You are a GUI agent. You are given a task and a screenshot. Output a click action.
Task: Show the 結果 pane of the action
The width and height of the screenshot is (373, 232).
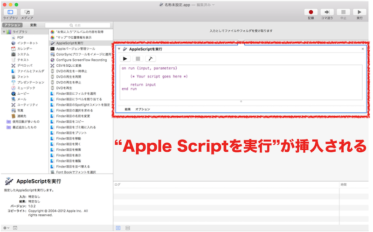click(128, 109)
